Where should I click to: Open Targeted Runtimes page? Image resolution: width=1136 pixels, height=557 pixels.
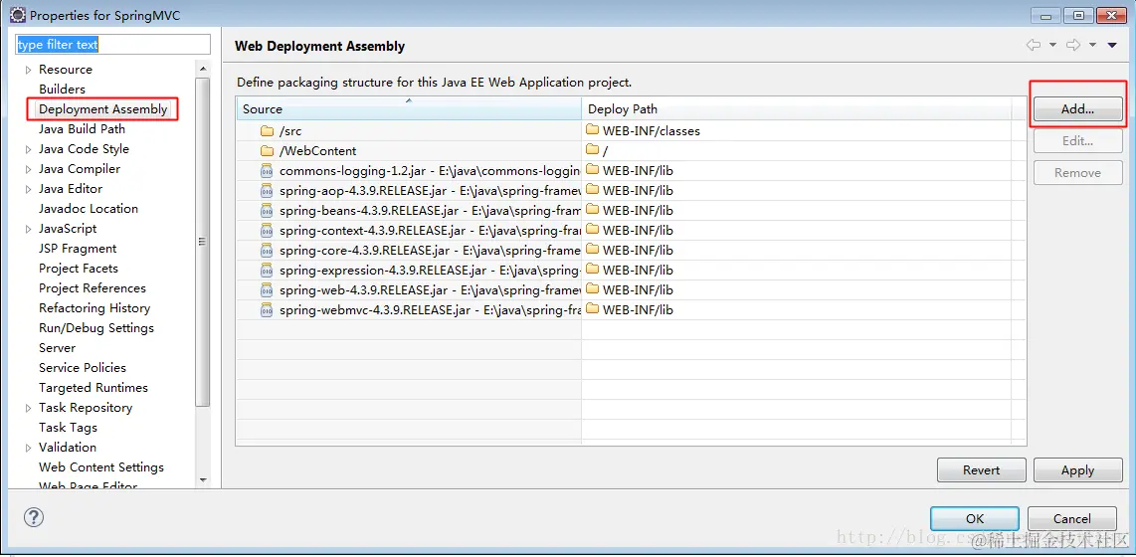[x=93, y=388]
